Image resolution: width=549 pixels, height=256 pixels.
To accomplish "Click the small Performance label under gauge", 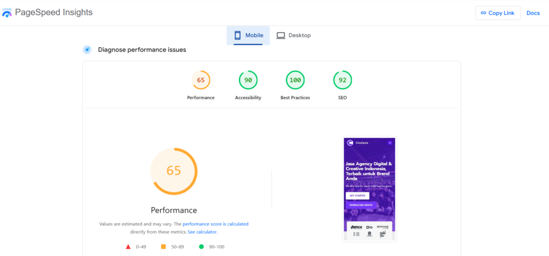I will (x=201, y=98).
